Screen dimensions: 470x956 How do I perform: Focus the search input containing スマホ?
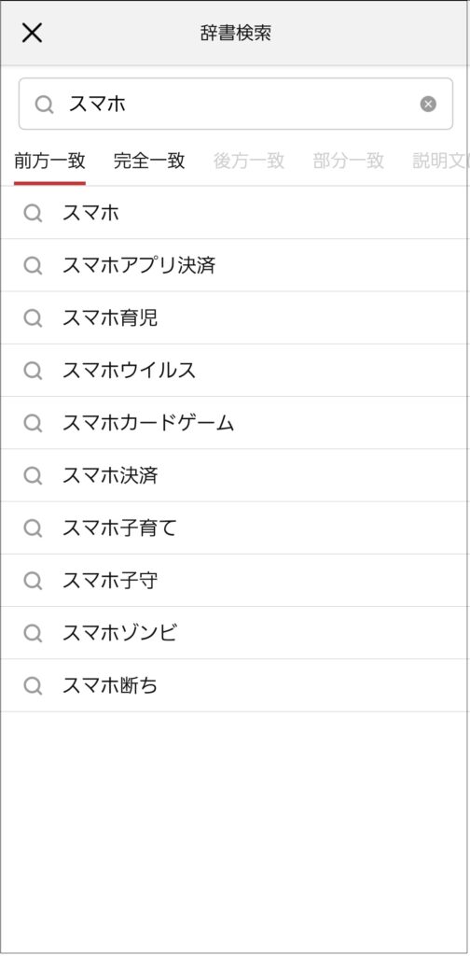pos(236,104)
